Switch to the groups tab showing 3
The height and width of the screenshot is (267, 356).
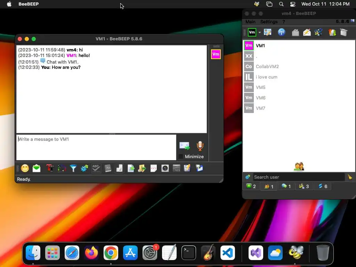304,186
